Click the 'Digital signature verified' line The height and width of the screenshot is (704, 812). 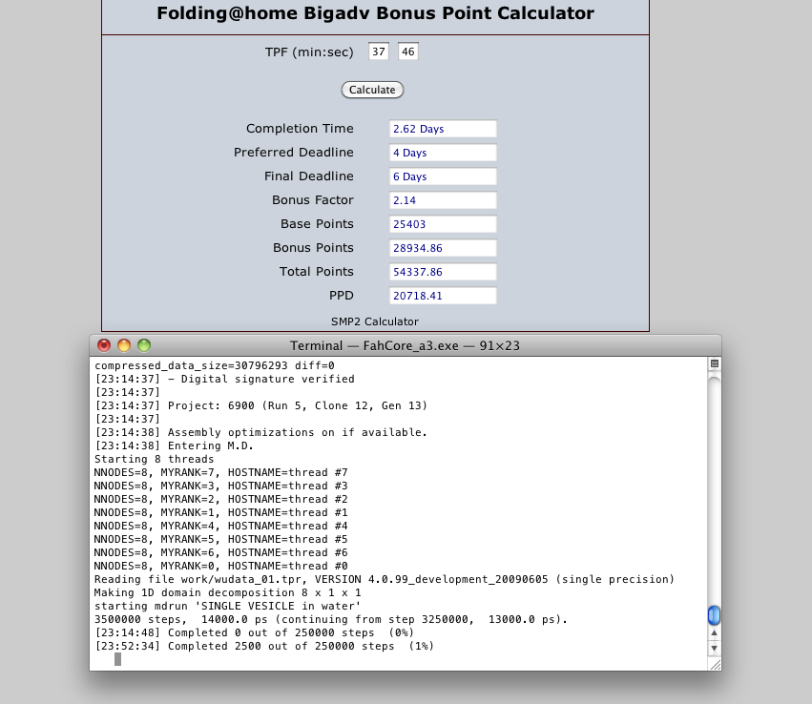(x=225, y=379)
